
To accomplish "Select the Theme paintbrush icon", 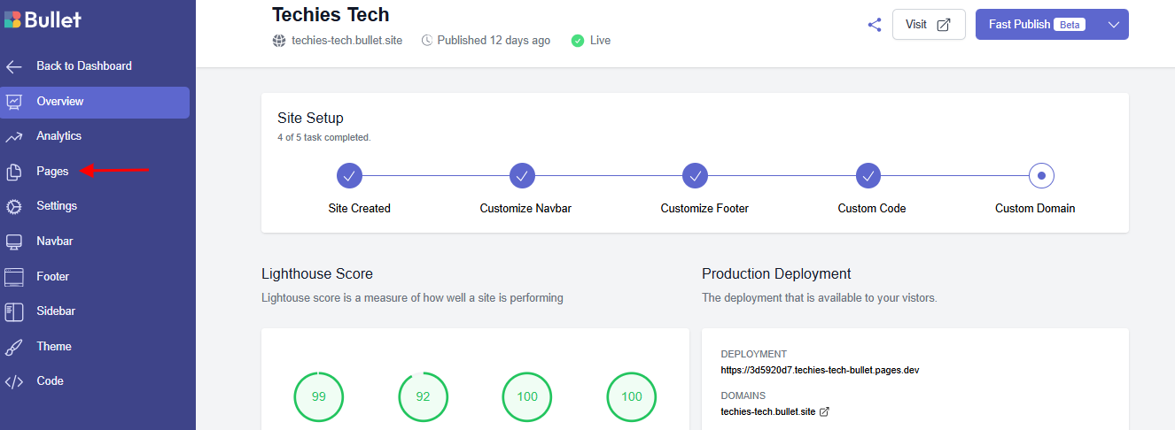I will (14, 347).
